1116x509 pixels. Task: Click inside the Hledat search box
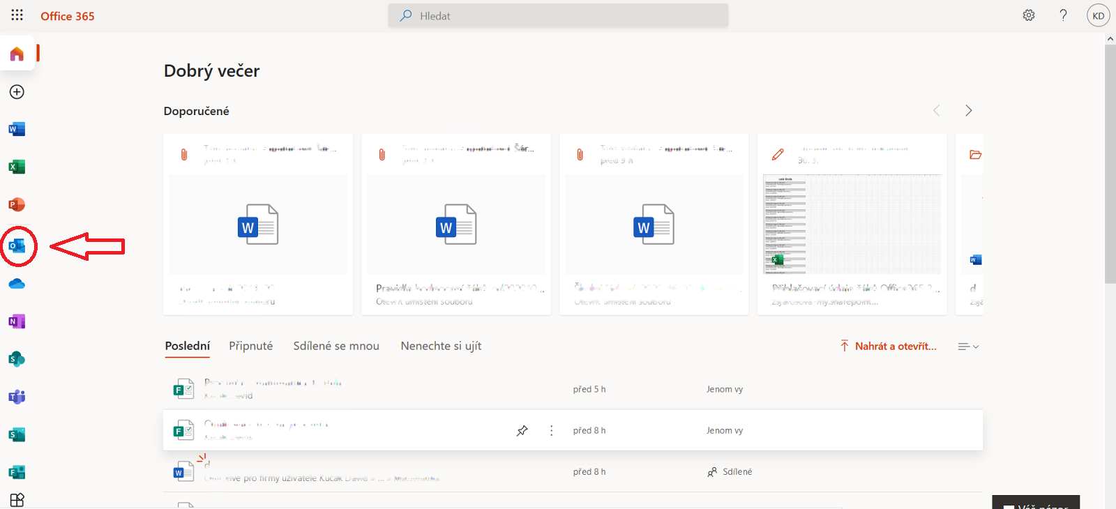(558, 15)
